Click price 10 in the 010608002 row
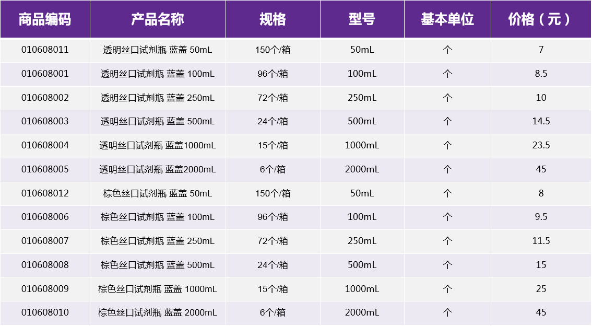This screenshot has width=592, height=326. click(541, 98)
